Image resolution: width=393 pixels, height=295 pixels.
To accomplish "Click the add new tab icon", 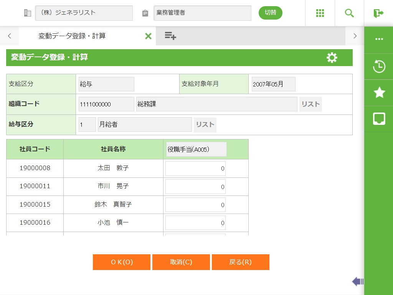I will pos(170,36).
